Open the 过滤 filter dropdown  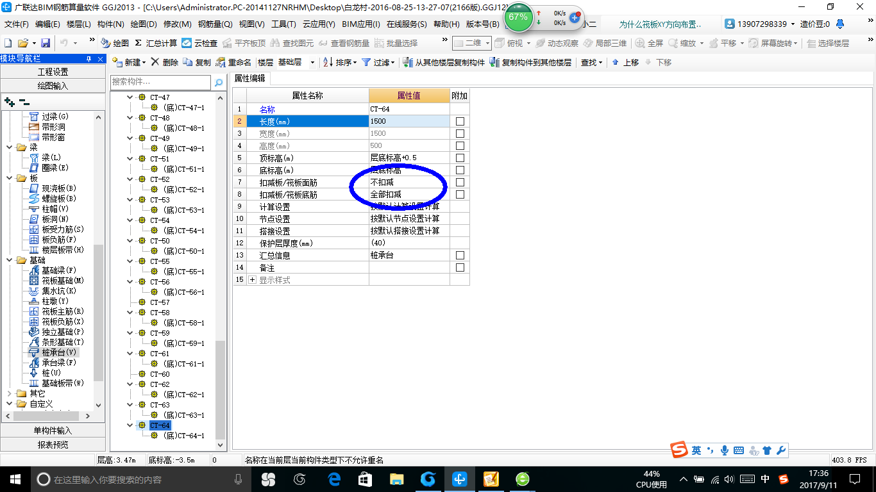[378, 62]
